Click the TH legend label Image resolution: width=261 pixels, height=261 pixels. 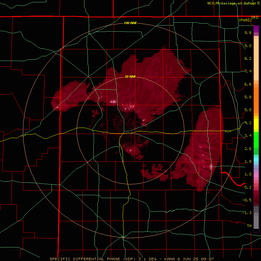pos(249,226)
